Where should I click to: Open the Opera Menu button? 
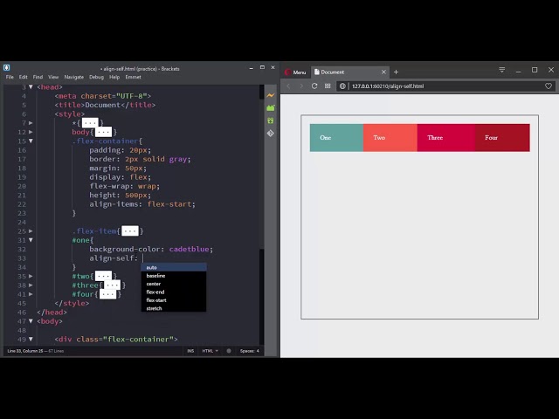295,72
